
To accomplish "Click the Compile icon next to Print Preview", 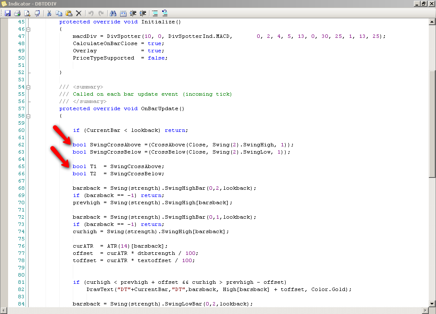I will click(37, 13).
